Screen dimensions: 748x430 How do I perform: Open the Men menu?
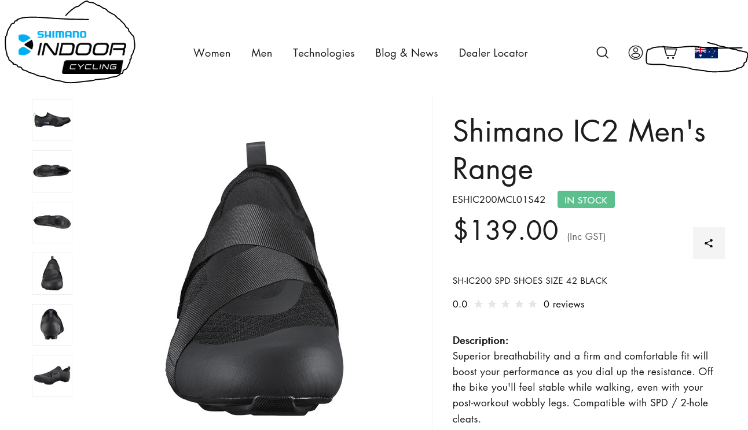pos(262,53)
